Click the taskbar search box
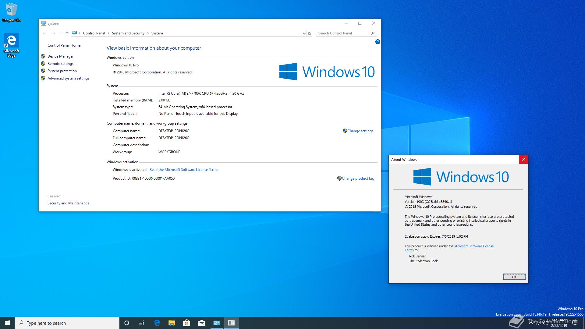The image size is (585, 329). (67, 323)
